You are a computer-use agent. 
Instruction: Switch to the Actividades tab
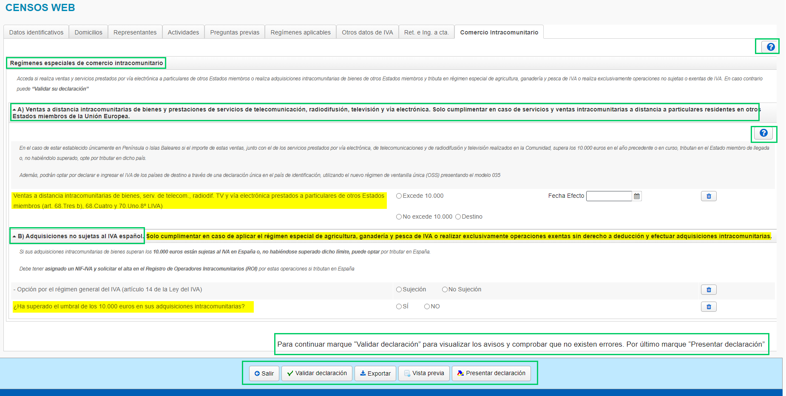pyautogui.click(x=183, y=32)
